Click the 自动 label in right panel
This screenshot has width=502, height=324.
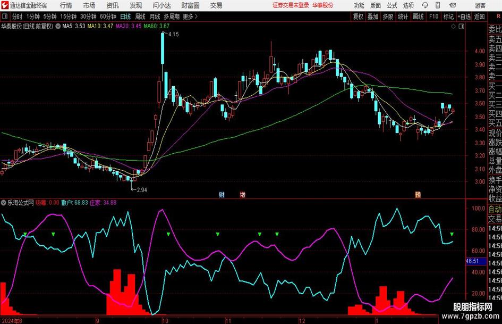(495, 209)
